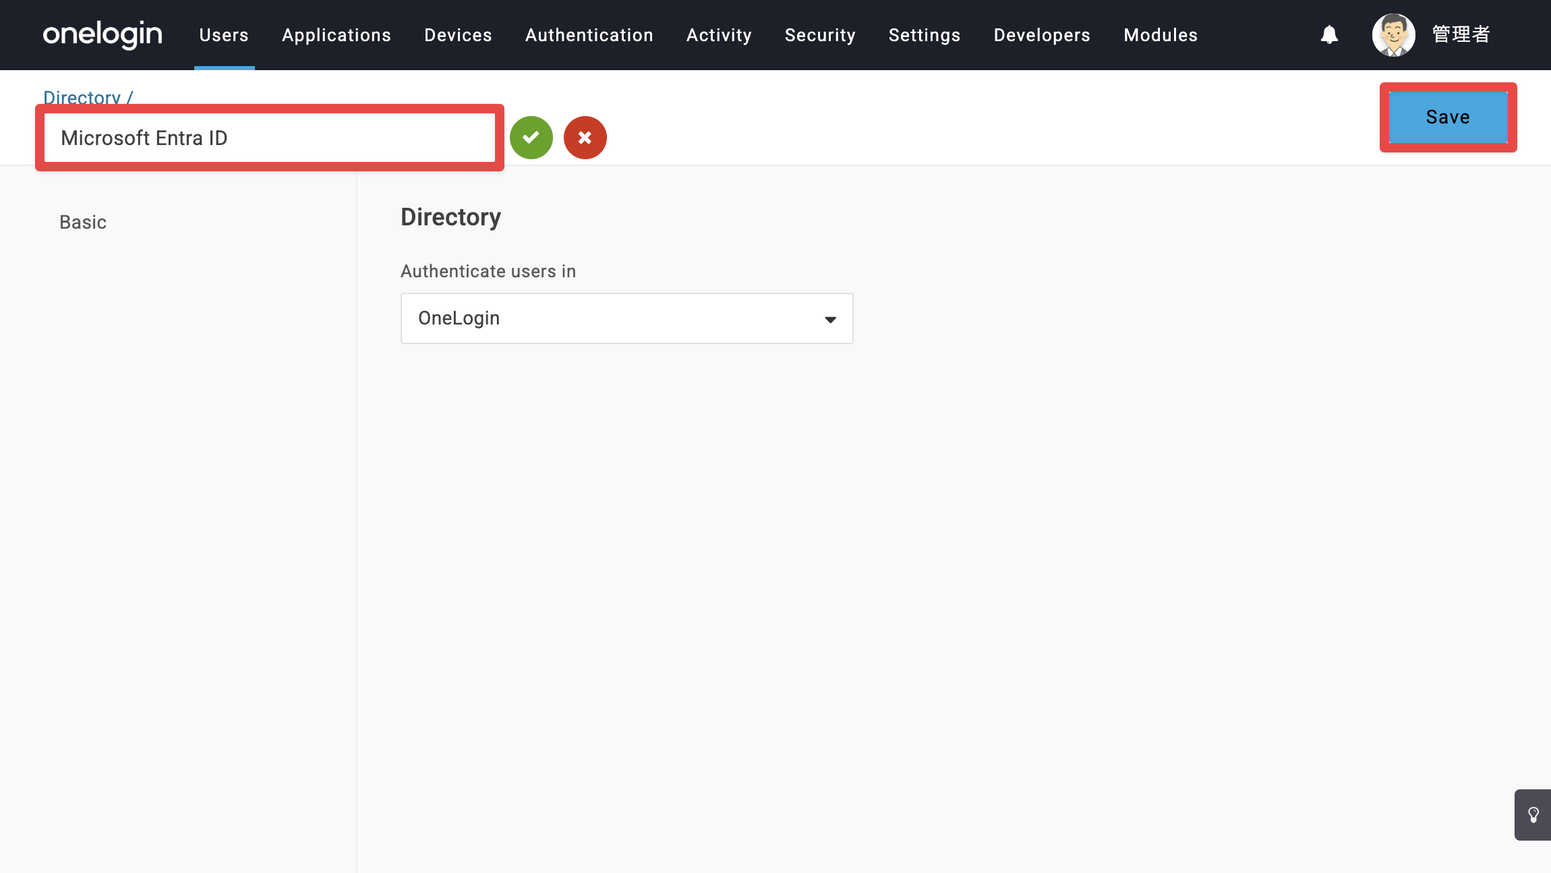Screen dimensions: 1551x873
Task: Open the Devices menu
Action: coord(458,35)
